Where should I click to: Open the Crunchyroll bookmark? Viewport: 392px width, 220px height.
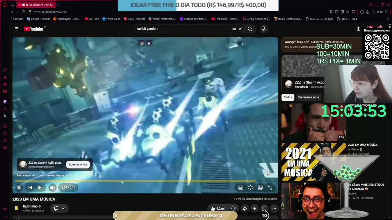[x=67, y=19]
